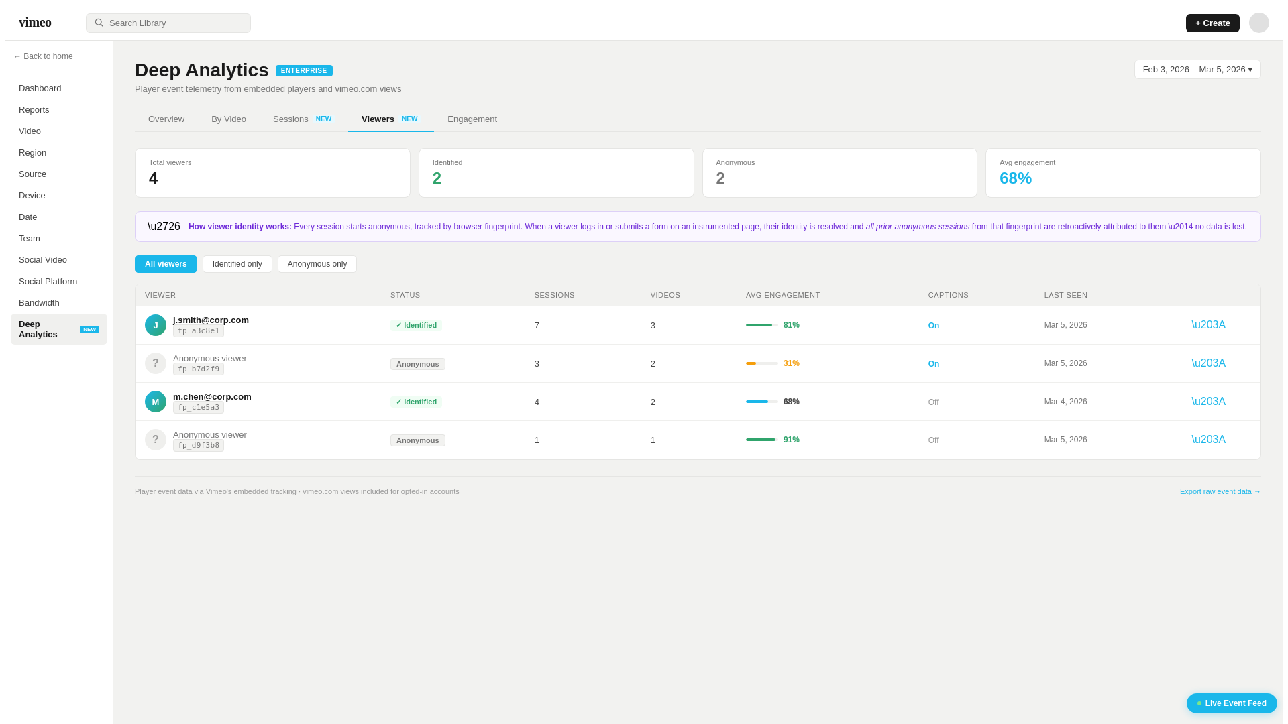Click question mark avatar for fp_d9f3b8
This screenshot has width=1288, height=724.
coord(156,440)
